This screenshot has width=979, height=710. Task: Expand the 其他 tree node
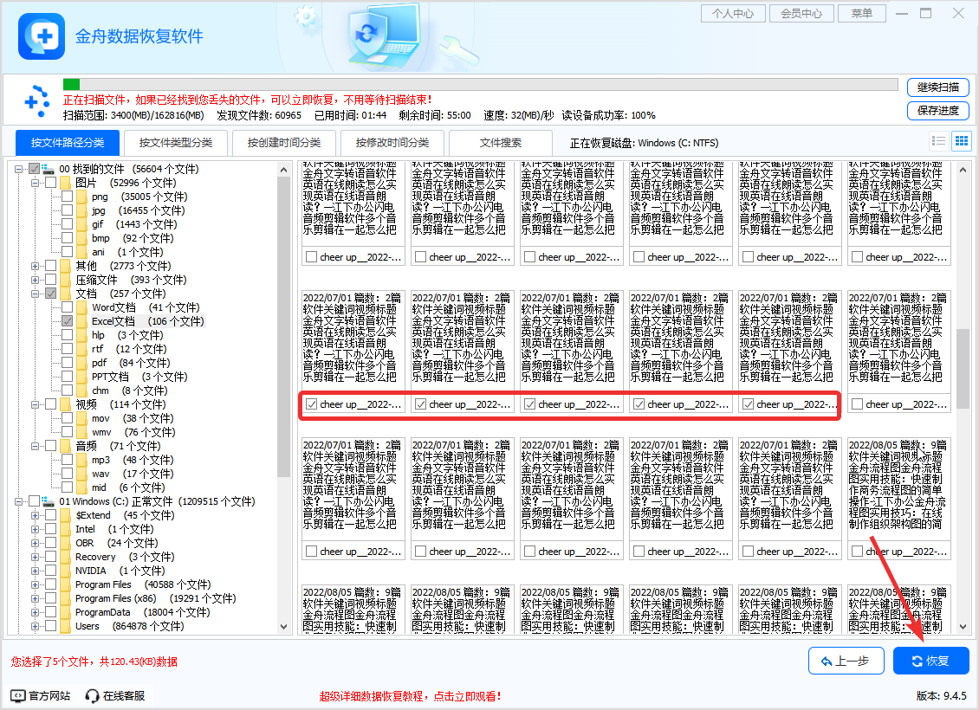(35, 266)
